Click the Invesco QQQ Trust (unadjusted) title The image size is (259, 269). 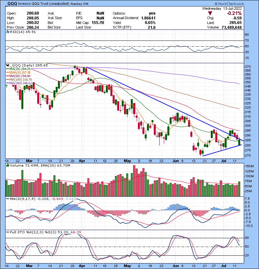pyautogui.click(x=44, y=4)
